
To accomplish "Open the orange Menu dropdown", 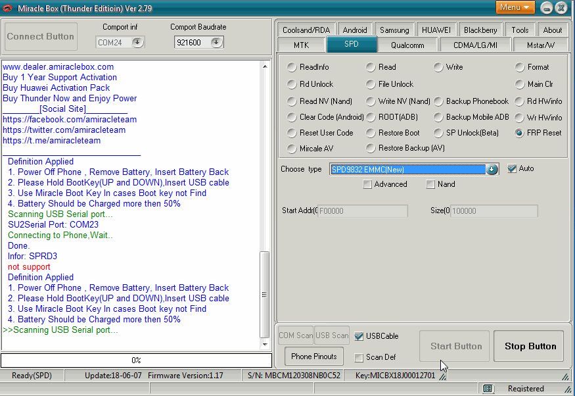I will pyautogui.click(x=515, y=7).
